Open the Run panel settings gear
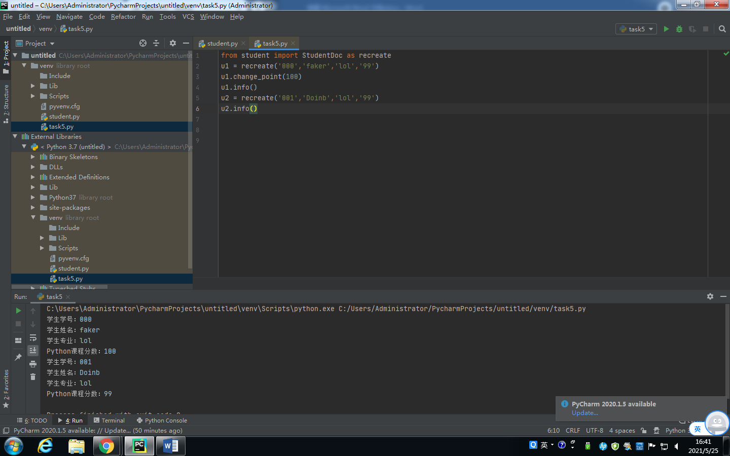730x456 pixels. pos(710,296)
